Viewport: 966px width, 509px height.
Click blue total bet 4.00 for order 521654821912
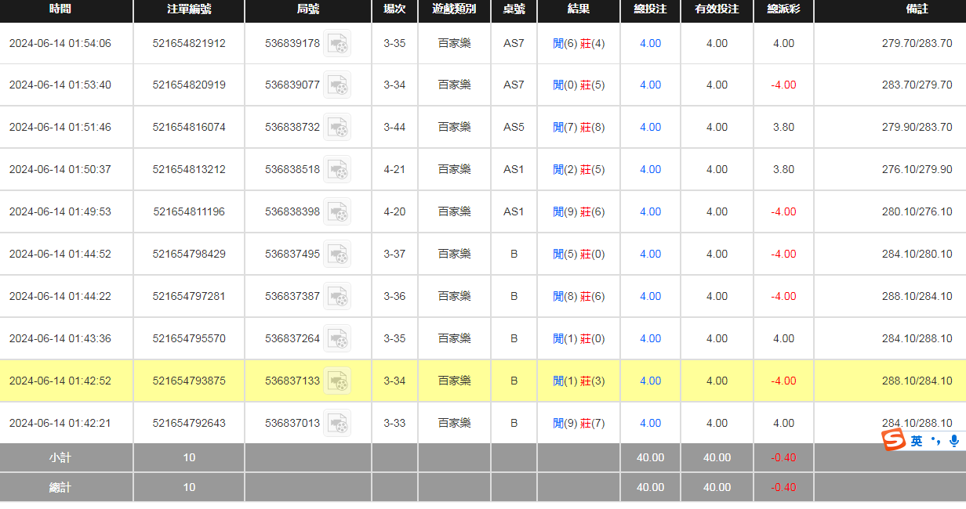coord(650,44)
